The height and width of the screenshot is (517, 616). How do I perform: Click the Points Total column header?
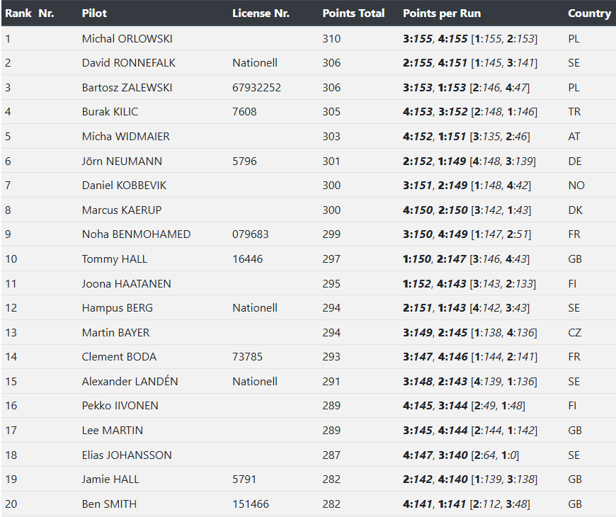coord(353,13)
